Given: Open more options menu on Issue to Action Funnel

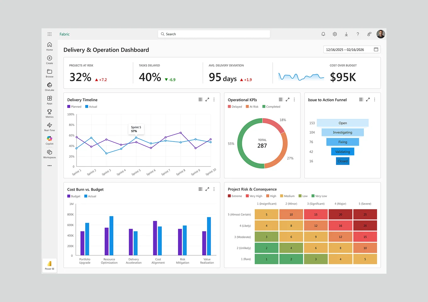Looking at the screenshot, I should (x=374, y=99).
